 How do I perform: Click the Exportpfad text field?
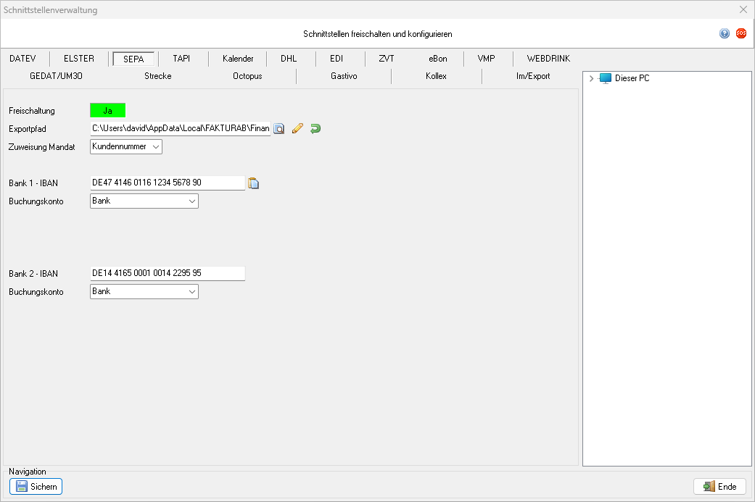180,129
